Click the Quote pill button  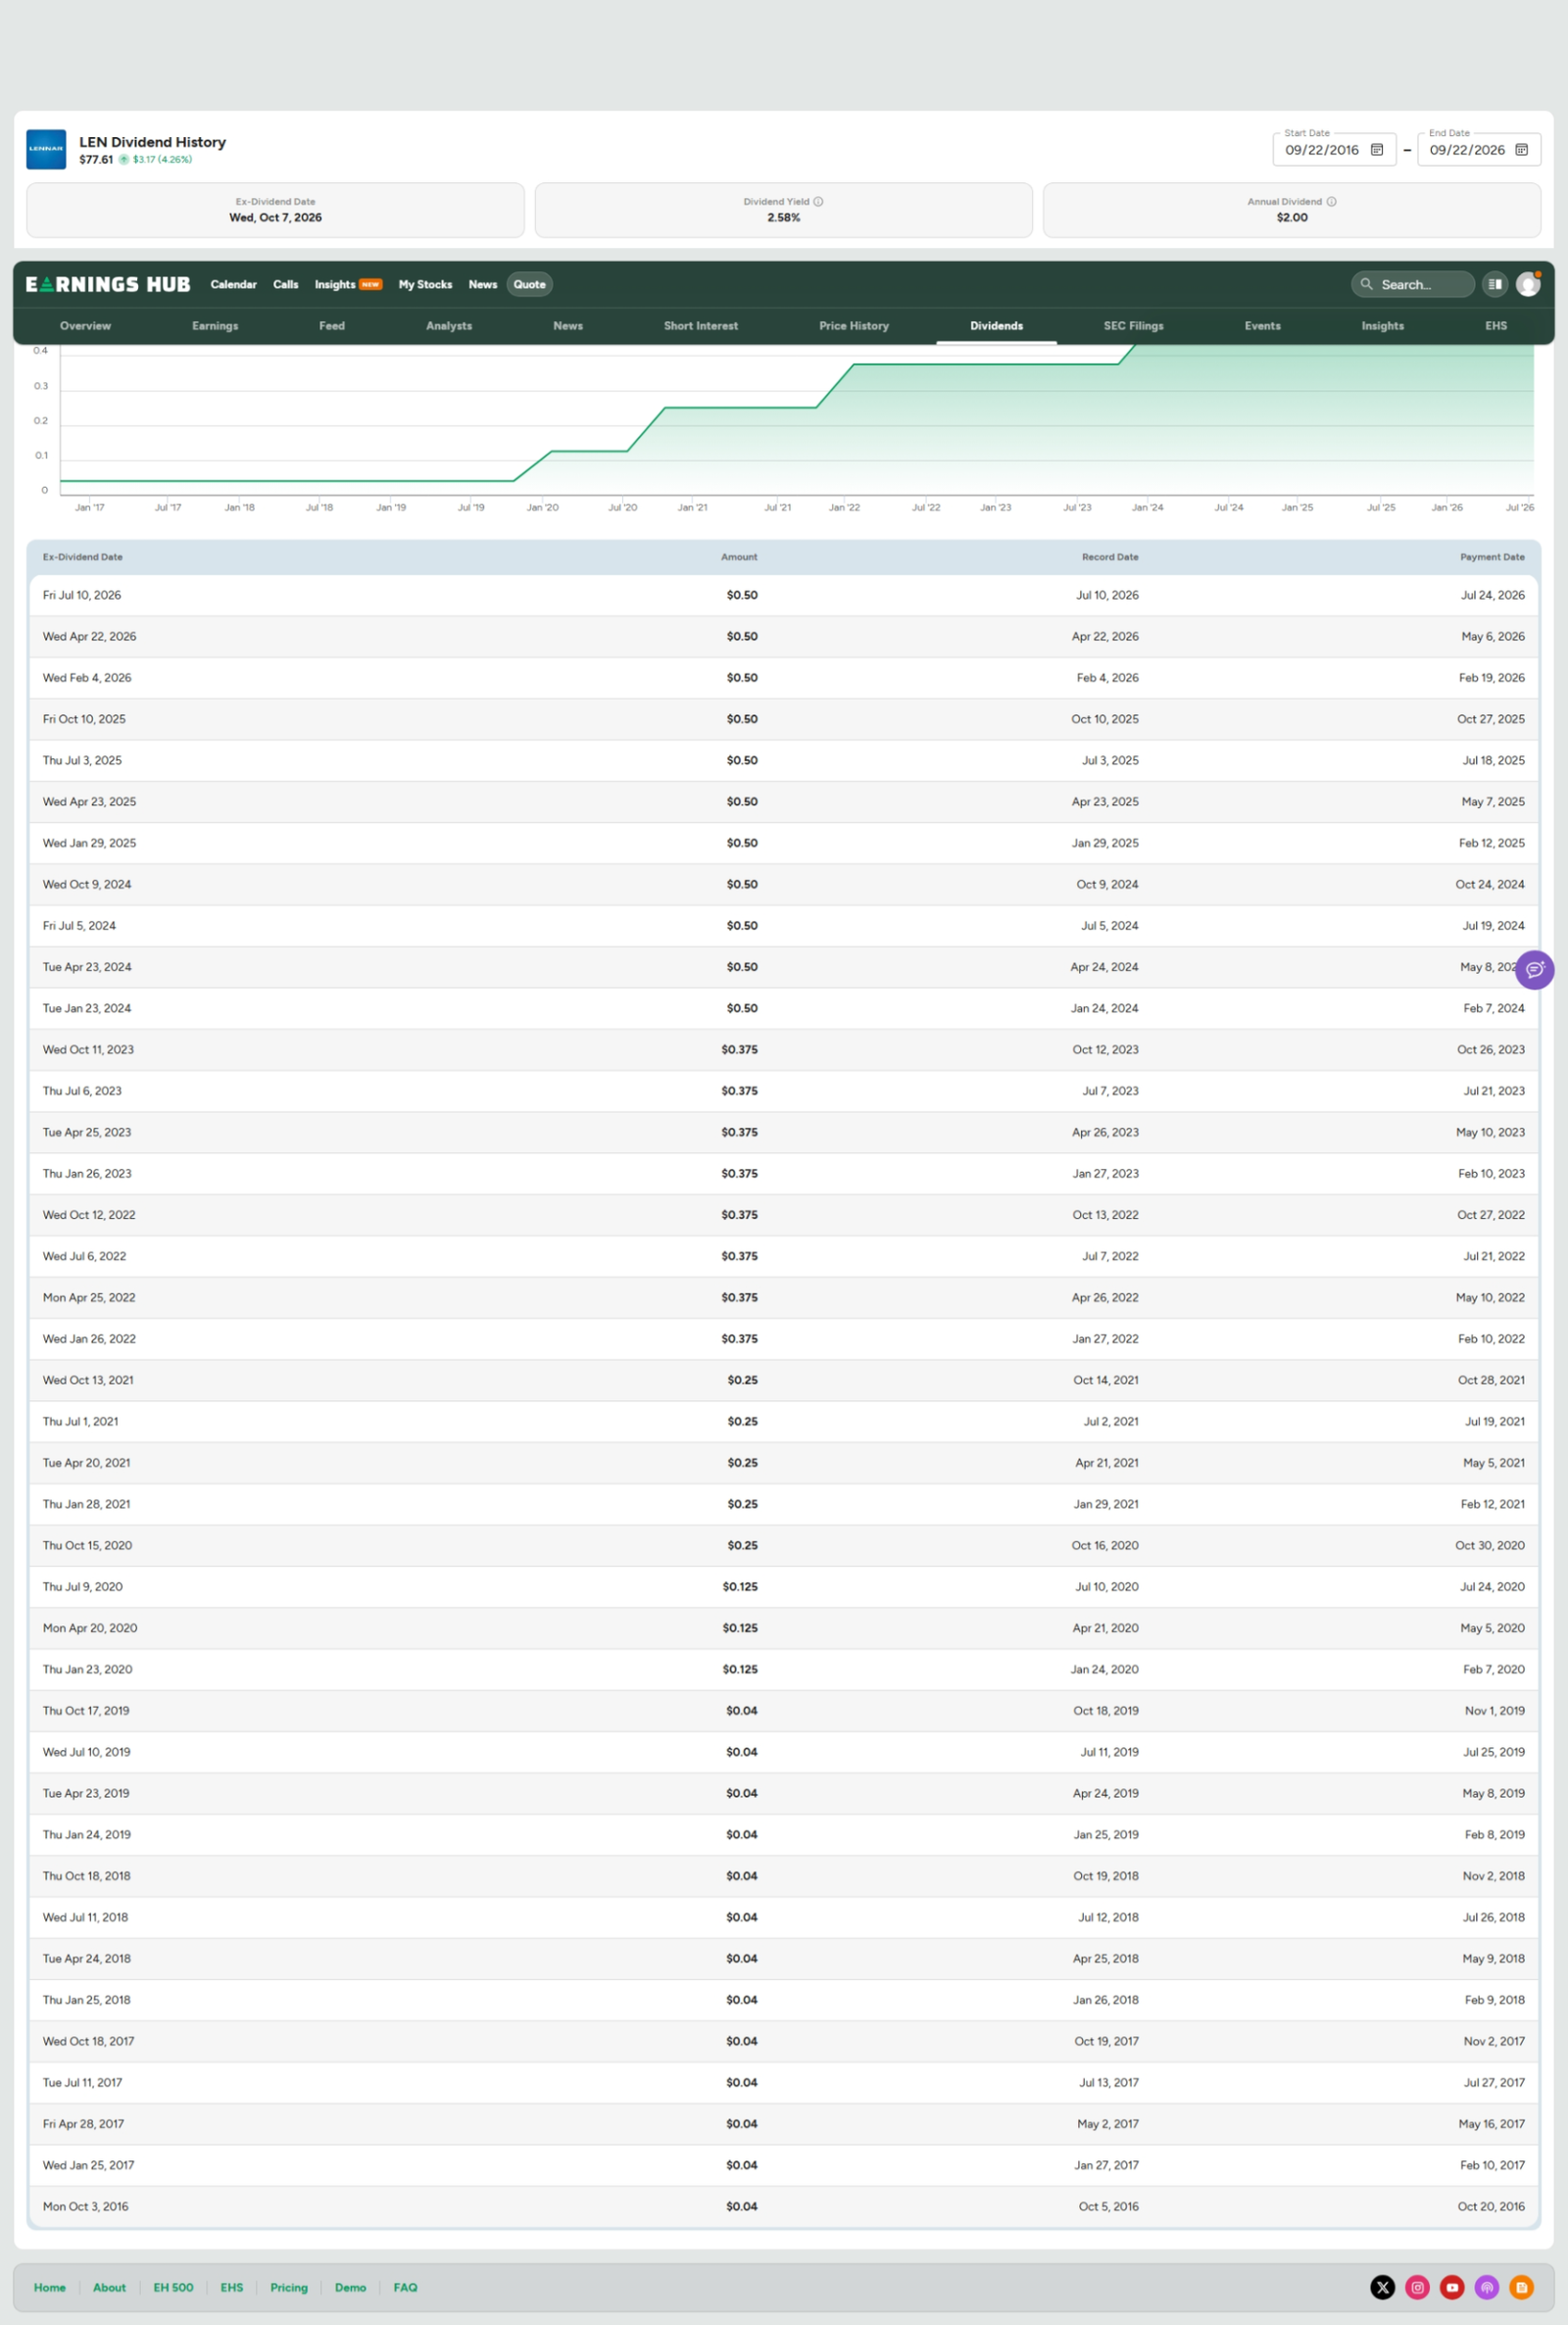tap(529, 285)
